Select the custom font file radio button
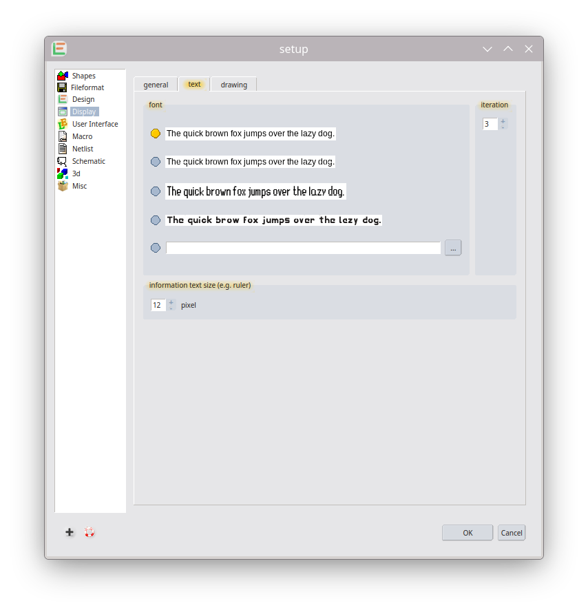This screenshot has height=612, width=588. click(156, 248)
